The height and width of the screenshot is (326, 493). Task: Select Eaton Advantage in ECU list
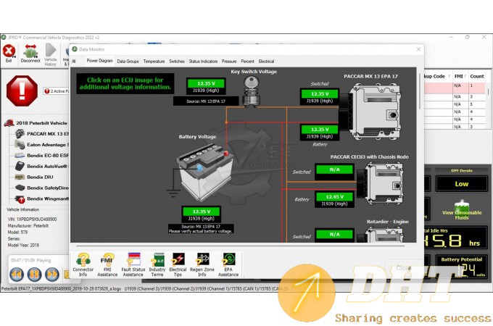pos(42,145)
